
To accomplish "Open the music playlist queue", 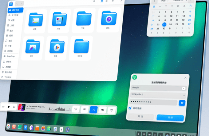I will pyautogui.click(x=112, y=110).
